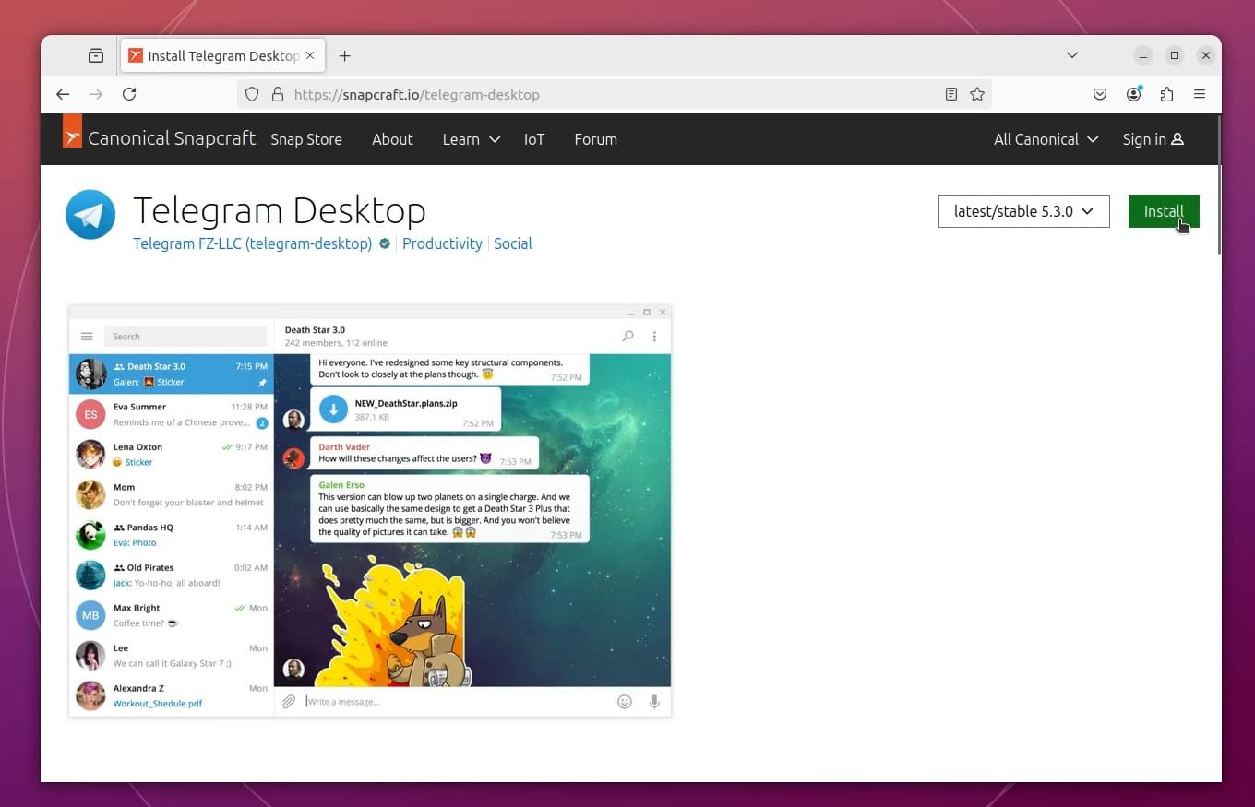The image size is (1255, 807).
Task: Click the Sign in link
Action: (1153, 139)
